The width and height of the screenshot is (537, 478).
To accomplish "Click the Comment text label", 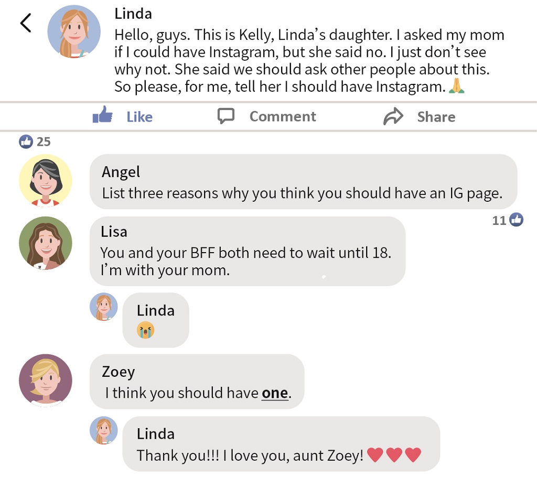I will click(x=283, y=116).
